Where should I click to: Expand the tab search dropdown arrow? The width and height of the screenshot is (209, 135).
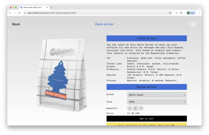[199, 8]
